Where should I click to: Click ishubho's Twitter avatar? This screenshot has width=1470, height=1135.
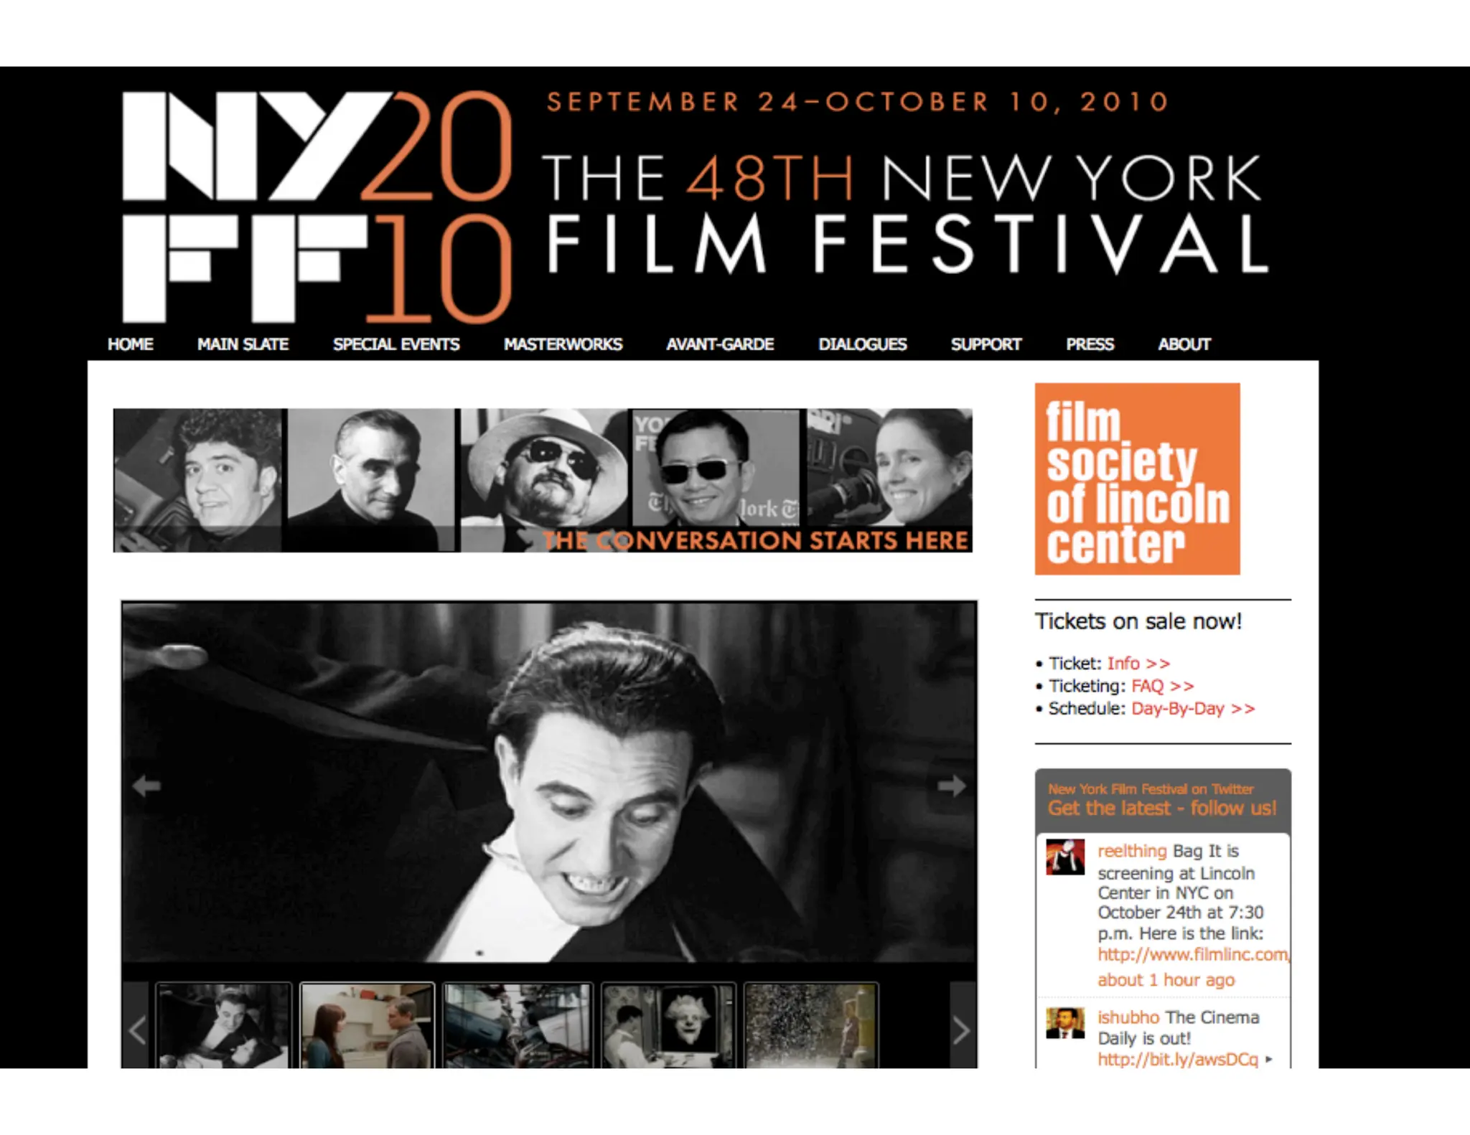coord(1065,1024)
